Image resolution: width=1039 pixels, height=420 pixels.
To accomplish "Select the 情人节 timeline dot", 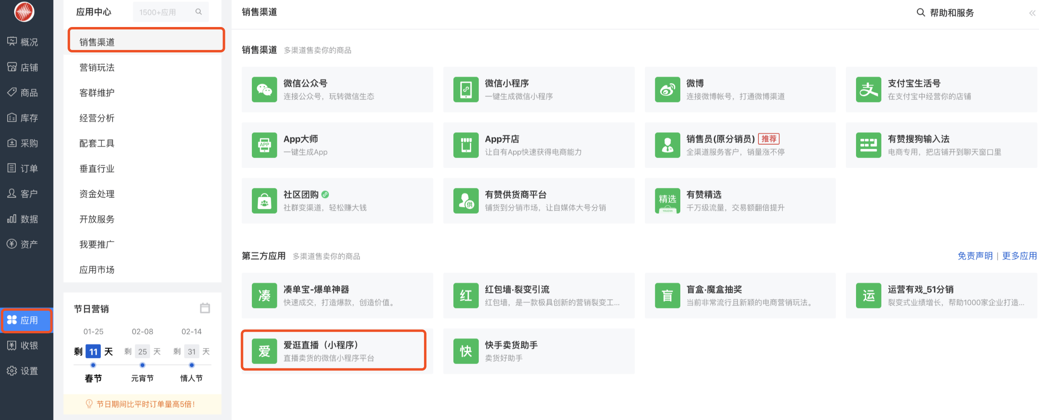I will click(x=191, y=365).
